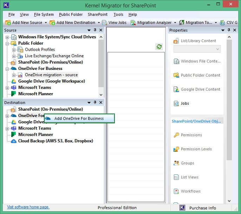Pin the Source panel with pushpin
241x214 pixels.
tap(95, 31)
